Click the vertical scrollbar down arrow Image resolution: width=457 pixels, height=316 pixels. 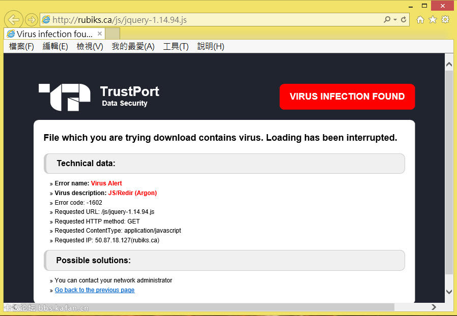click(449, 292)
